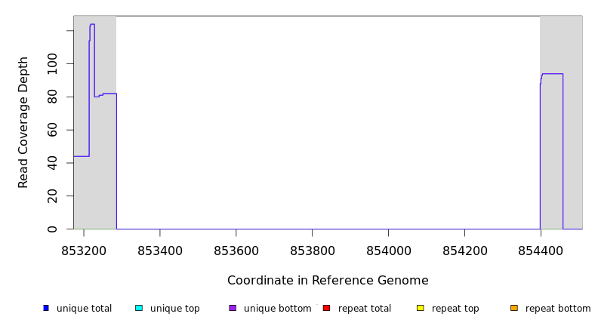Image resolution: width=598 pixels, height=326 pixels.
Task: Click the 100 y-axis tick label
Action: (x=52, y=64)
